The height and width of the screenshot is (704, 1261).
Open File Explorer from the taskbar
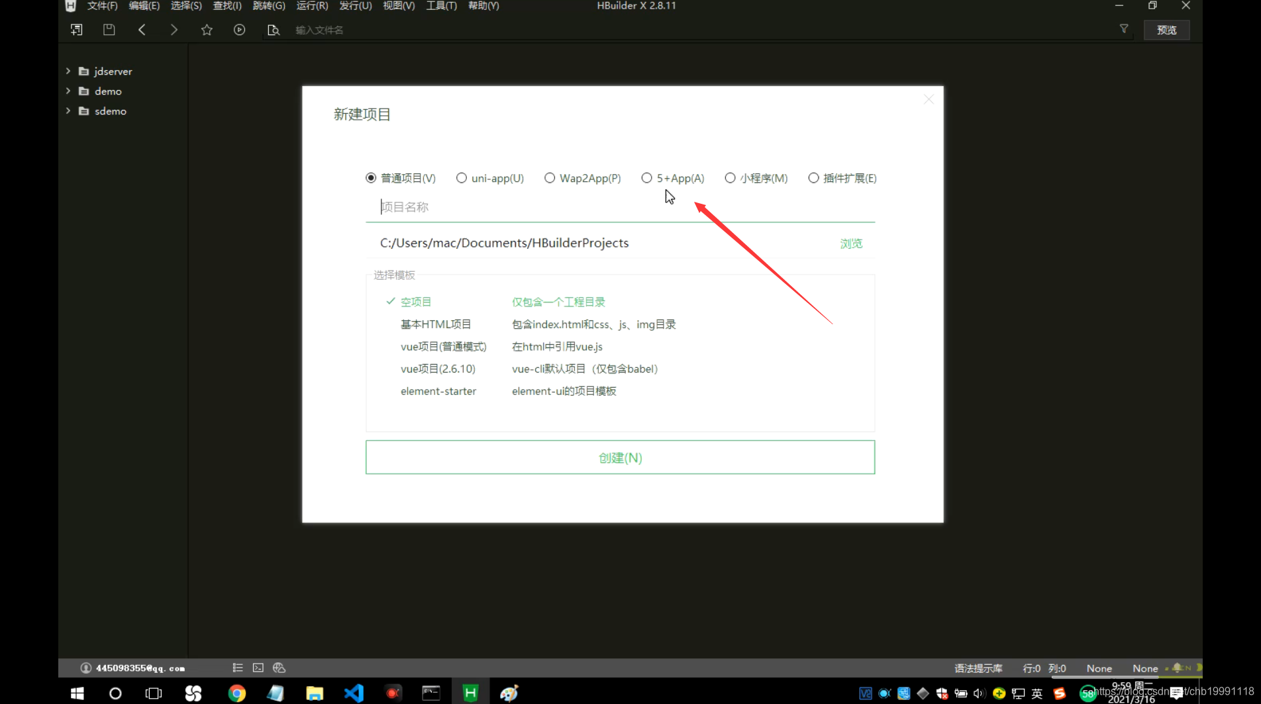[315, 693]
